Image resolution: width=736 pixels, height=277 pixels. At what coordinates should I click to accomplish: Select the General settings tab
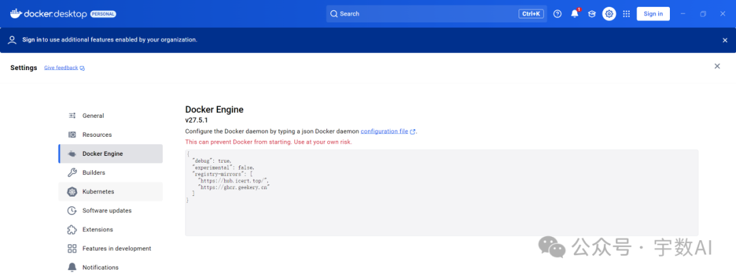[x=110, y=116]
